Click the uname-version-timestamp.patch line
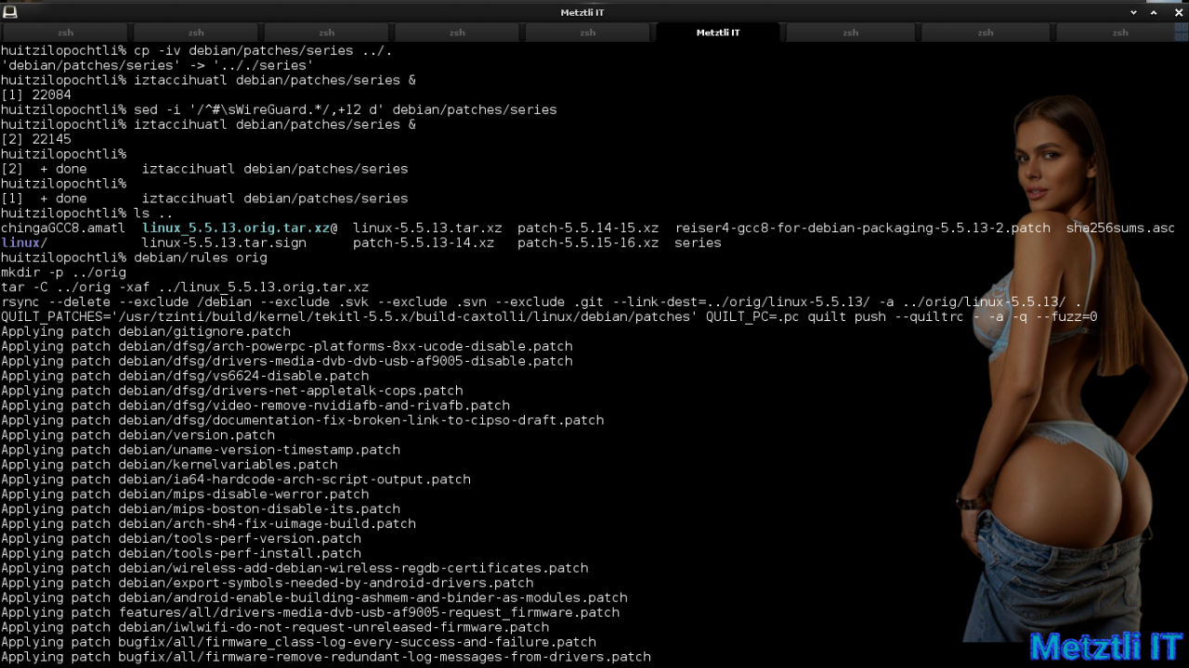1189x668 pixels. point(201,450)
